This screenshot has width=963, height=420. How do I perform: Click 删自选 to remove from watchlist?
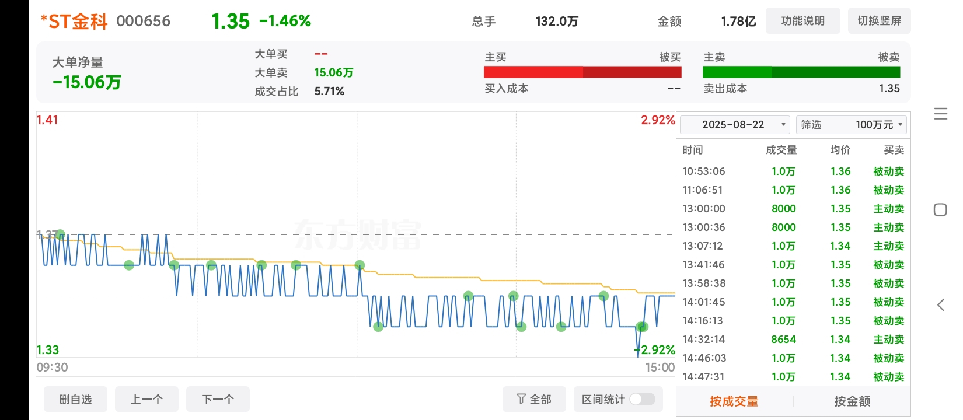pyautogui.click(x=75, y=399)
